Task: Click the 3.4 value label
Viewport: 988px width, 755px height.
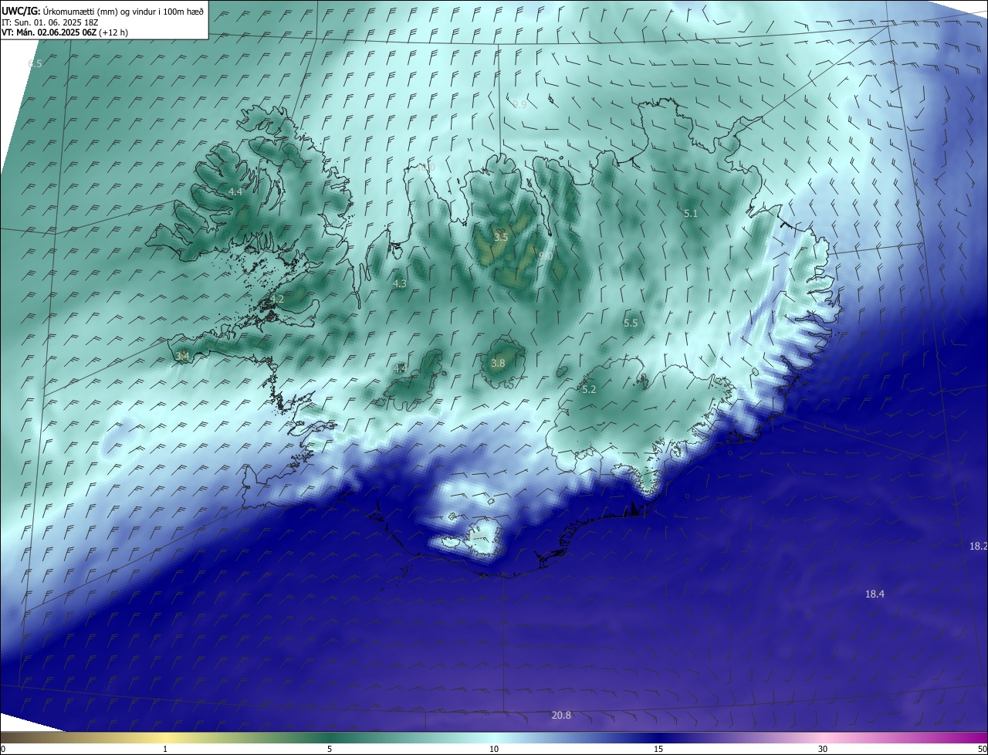Action: (x=182, y=356)
